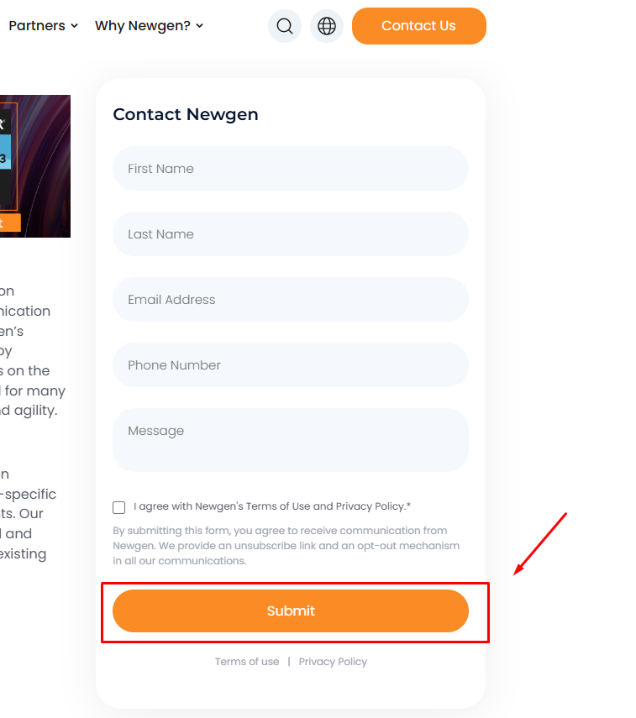Click inside the Message text area

pyautogui.click(x=291, y=440)
